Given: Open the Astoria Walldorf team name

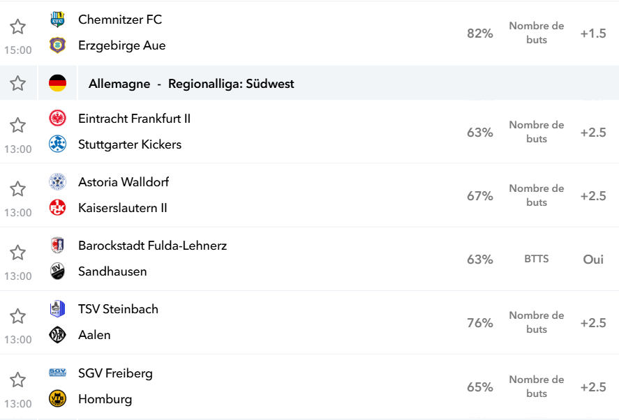Looking at the screenshot, I should click(123, 182).
